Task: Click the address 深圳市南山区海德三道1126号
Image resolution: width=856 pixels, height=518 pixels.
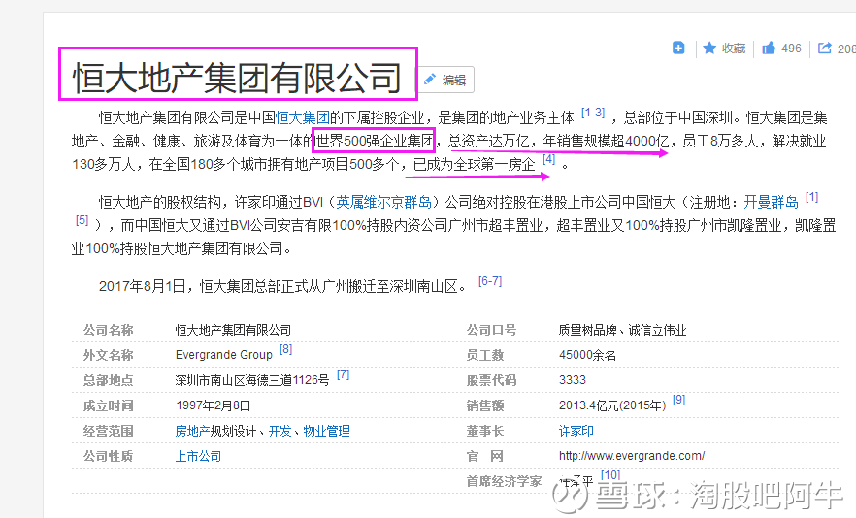Action: 252,380
